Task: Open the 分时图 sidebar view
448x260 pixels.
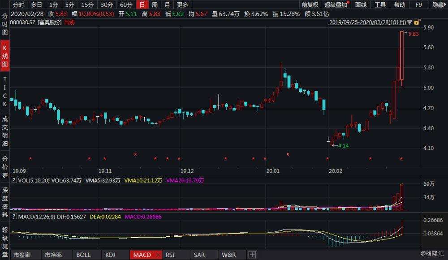Action: [5, 24]
